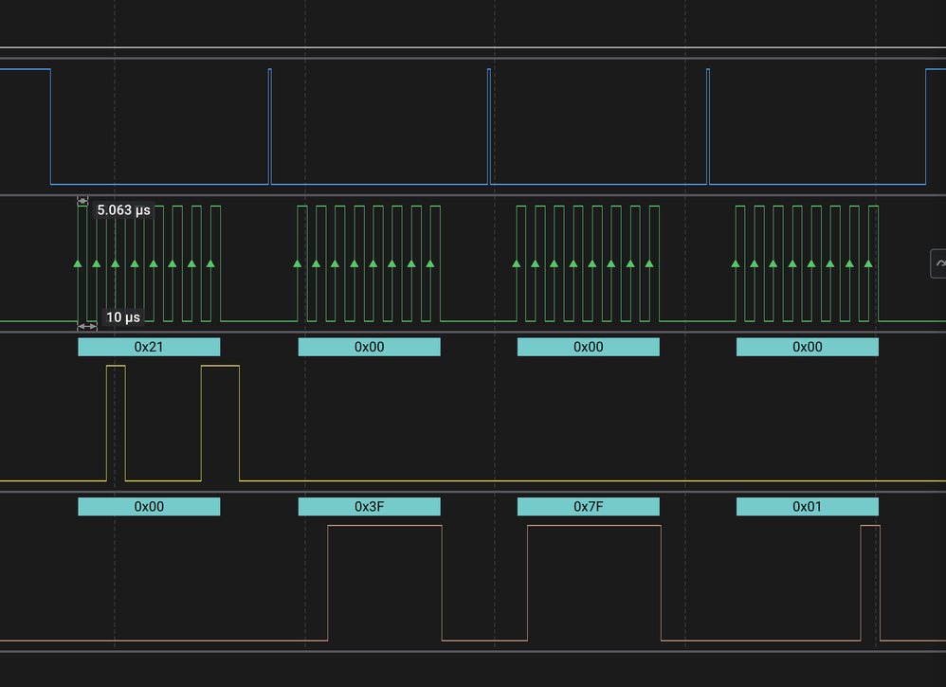Click the 0x00 bubble directly beneath 0x21
The image size is (946, 687).
click(x=149, y=507)
